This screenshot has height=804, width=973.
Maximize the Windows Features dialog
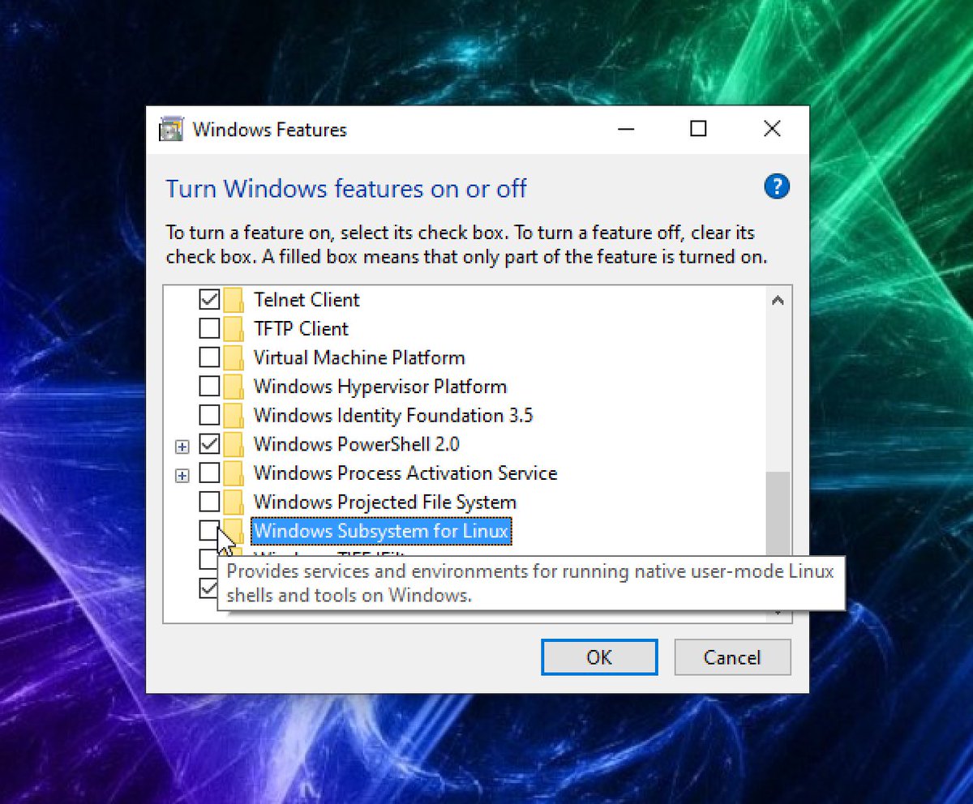pyautogui.click(x=698, y=129)
